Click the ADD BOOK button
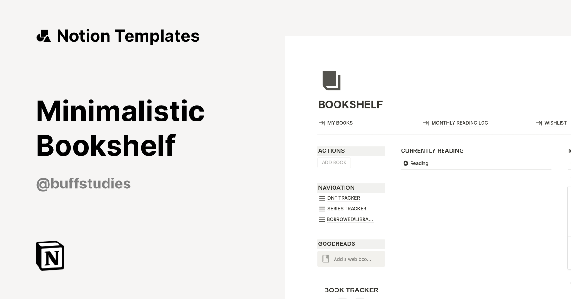Viewport: 571px width, 299px height. (334, 162)
